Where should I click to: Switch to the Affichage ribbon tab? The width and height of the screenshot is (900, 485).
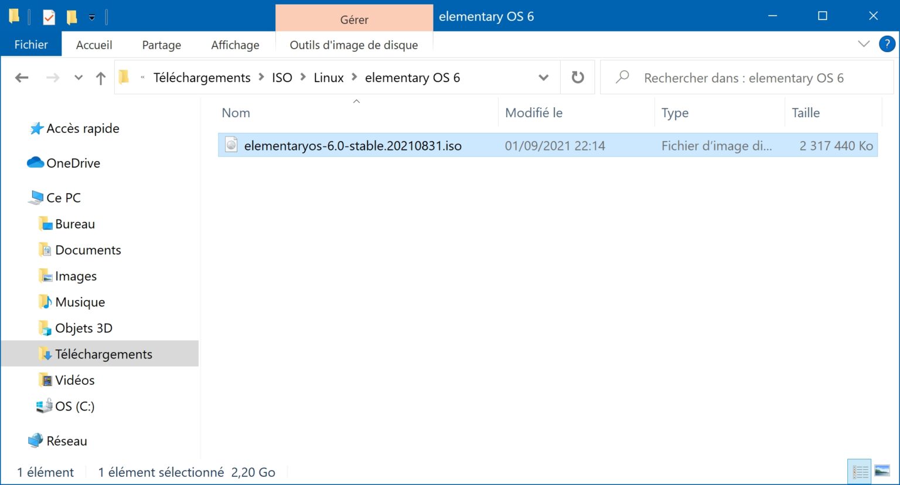pos(235,45)
